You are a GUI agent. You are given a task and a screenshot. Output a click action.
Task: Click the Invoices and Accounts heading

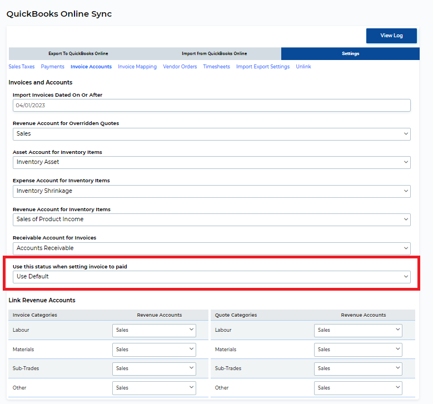tap(41, 82)
